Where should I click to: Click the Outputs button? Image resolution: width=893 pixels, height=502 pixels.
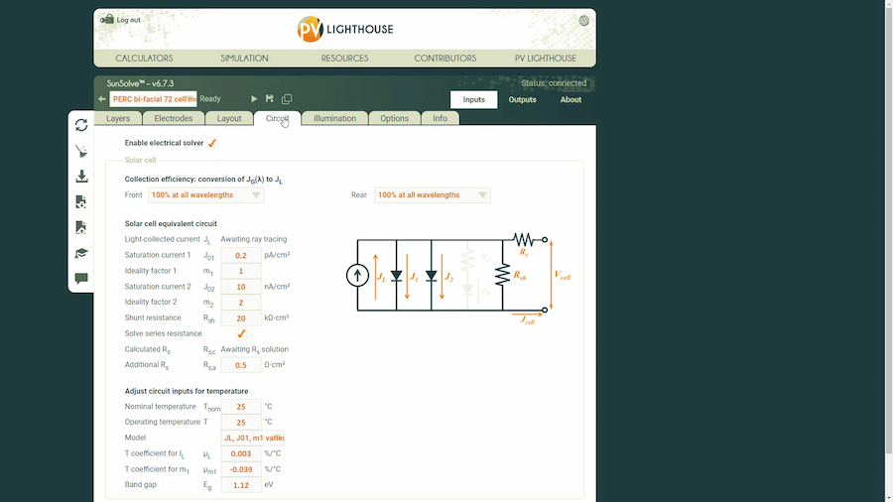(x=522, y=99)
